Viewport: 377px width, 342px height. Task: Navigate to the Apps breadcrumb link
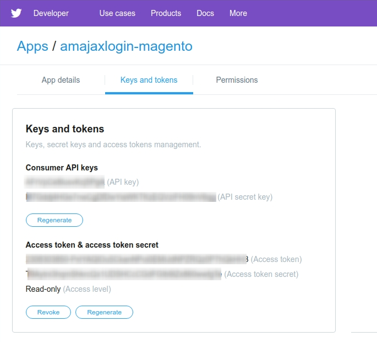coord(32,46)
